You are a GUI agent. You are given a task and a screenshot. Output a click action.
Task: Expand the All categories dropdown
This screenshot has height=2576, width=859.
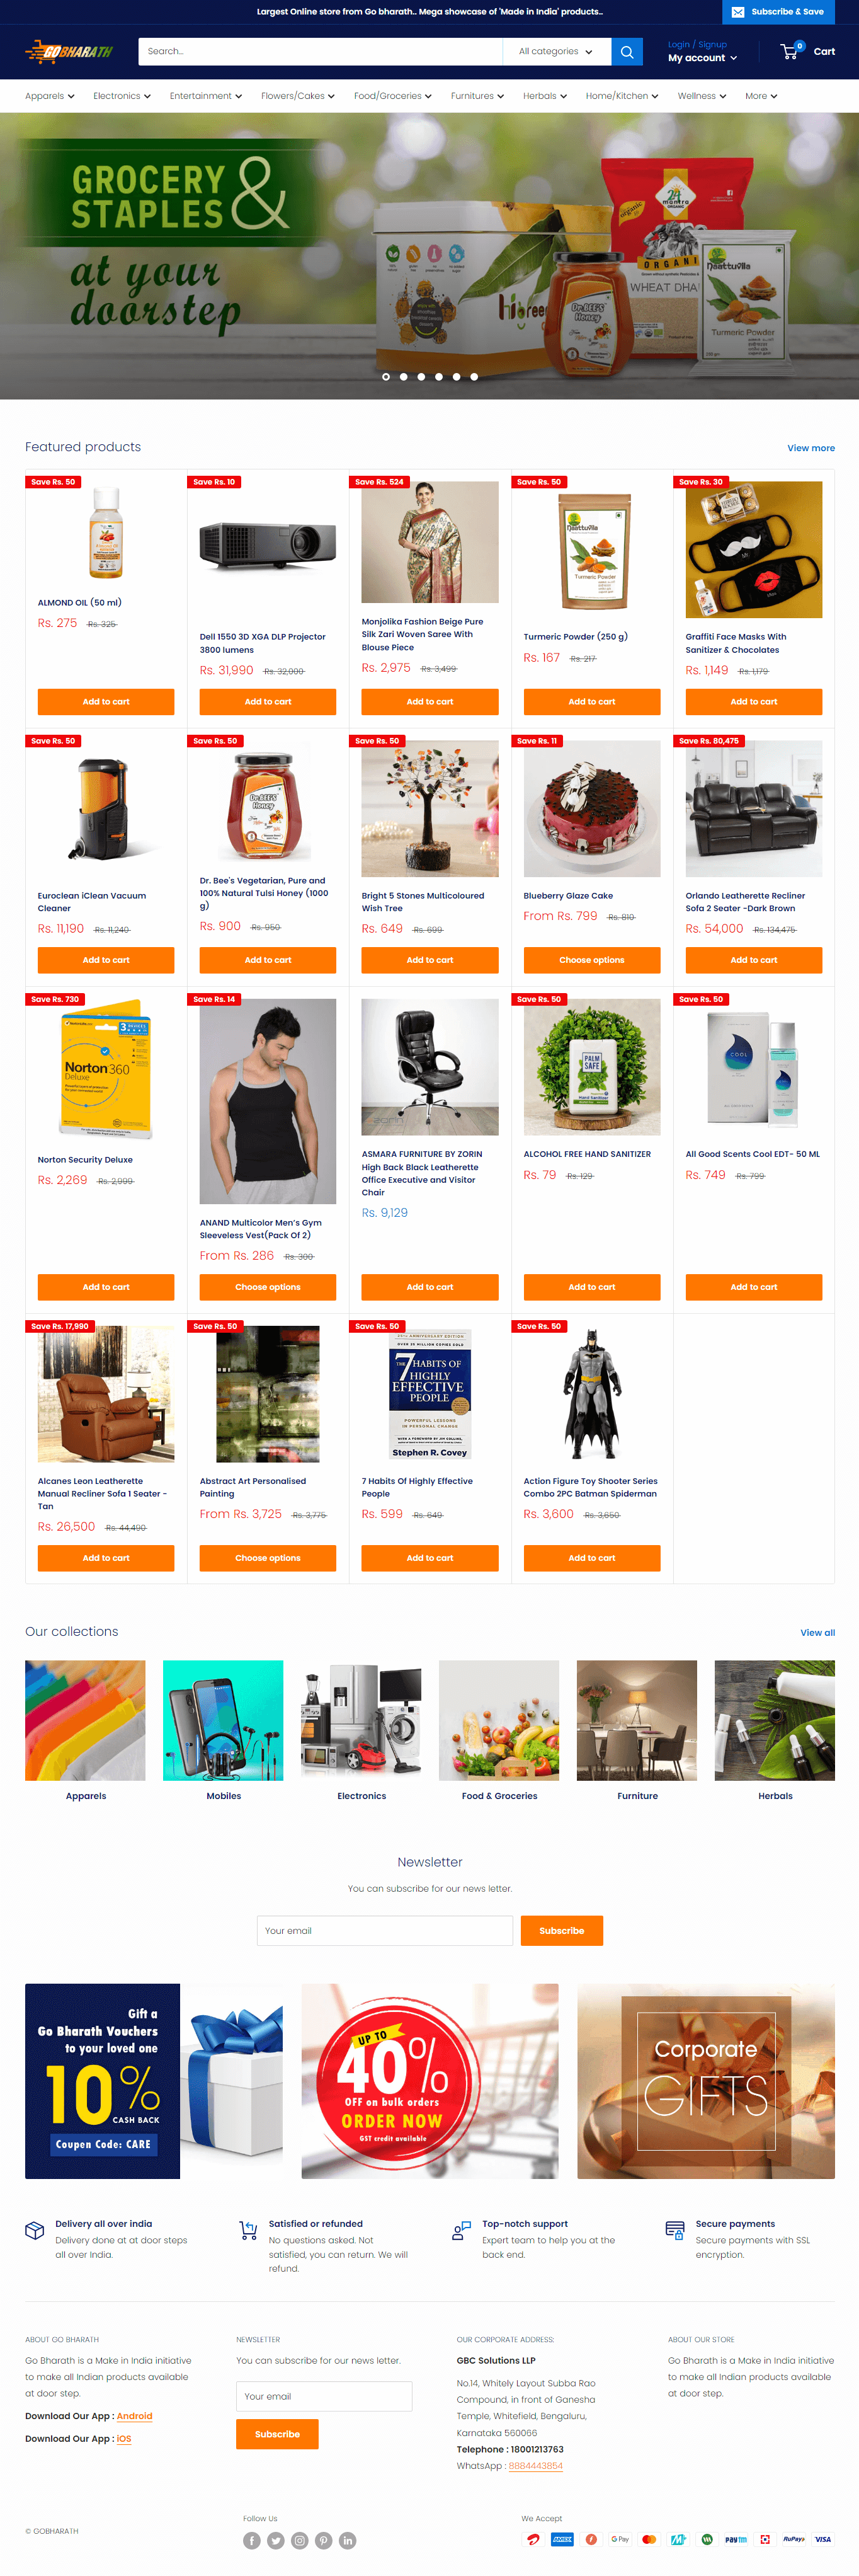pyautogui.click(x=556, y=52)
